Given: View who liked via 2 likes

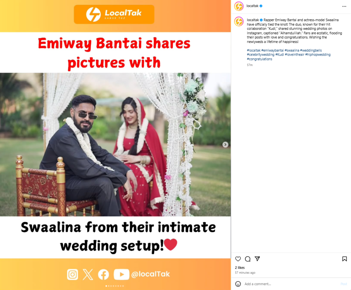Looking at the screenshot, I should pos(240,268).
